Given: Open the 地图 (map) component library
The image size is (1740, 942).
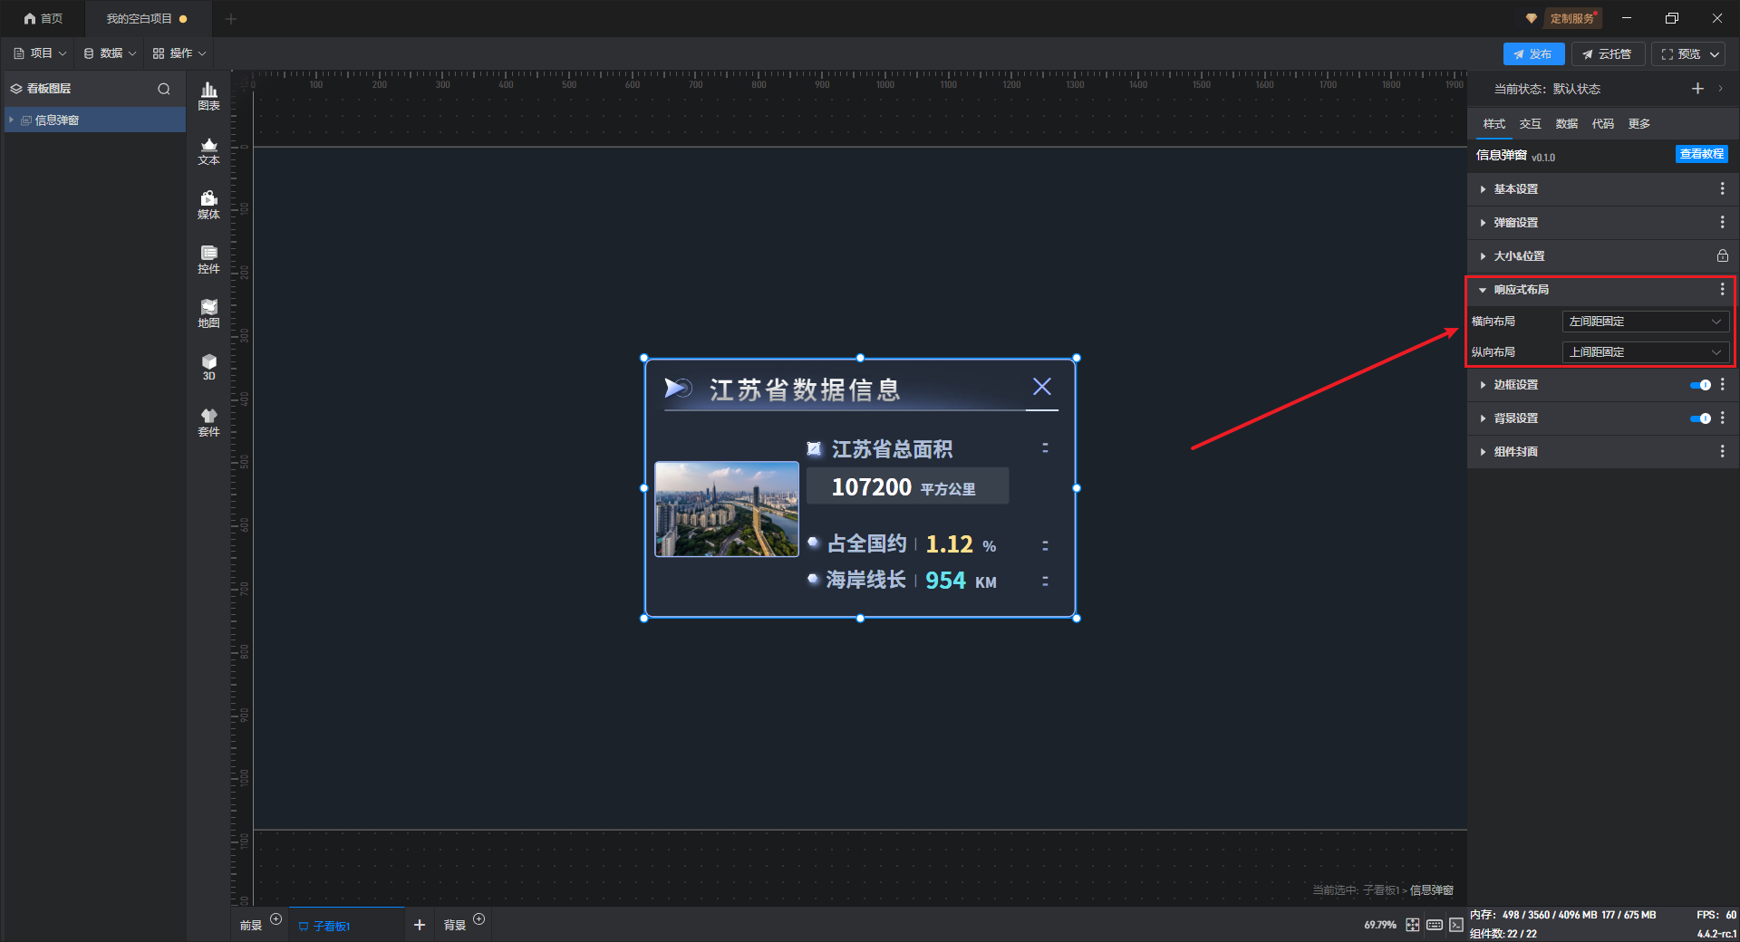Looking at the screenshot, I should [208, 313].
